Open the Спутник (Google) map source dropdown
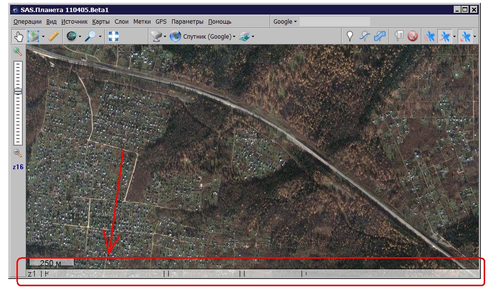 pyautogui.click(x=202, y=36)
